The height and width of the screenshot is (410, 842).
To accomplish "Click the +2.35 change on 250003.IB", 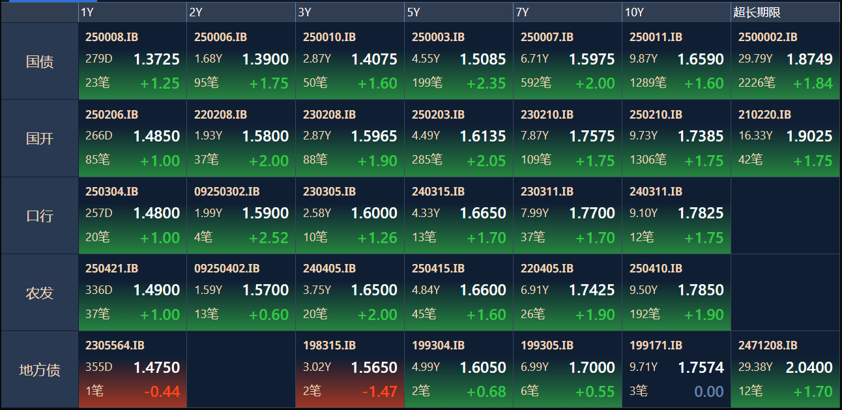I will 486,83.
